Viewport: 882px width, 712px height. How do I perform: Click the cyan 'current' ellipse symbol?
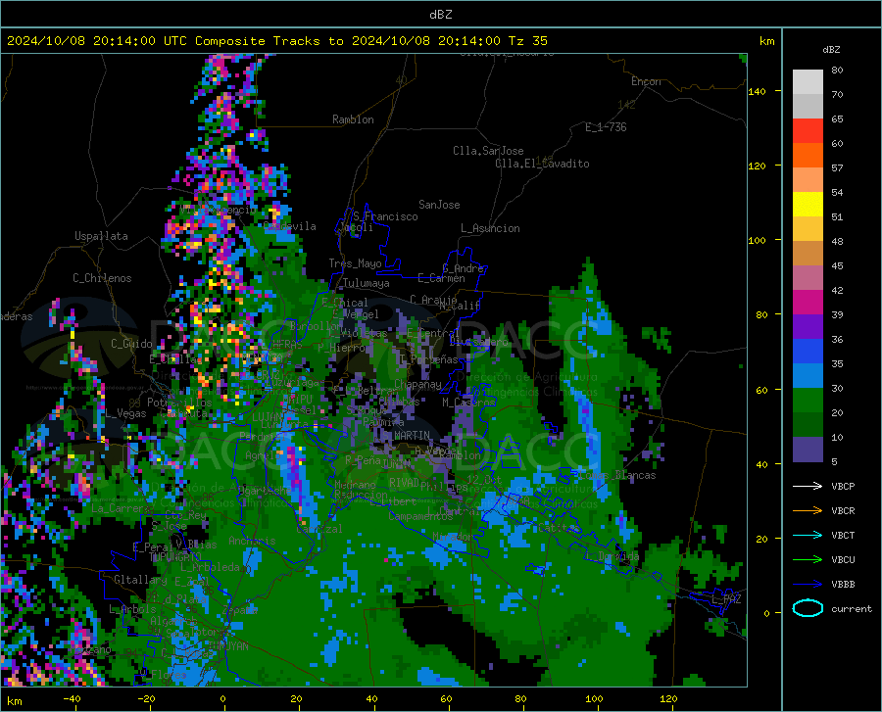click(x=808, y=608)
